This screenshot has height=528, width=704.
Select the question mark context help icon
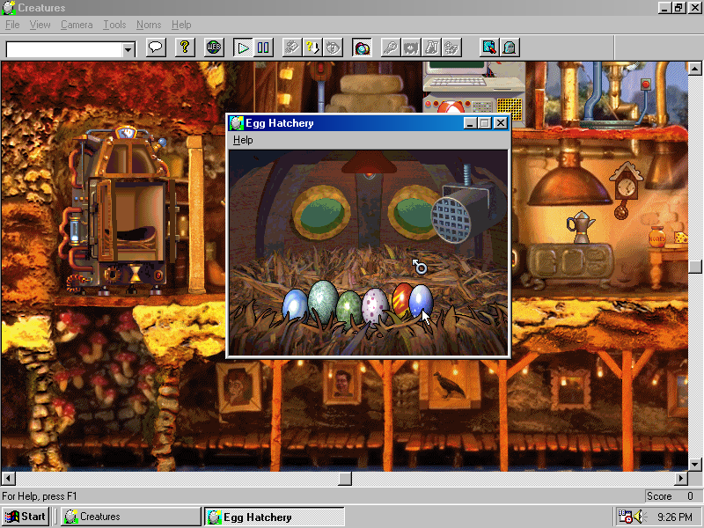tap(183, 48)
